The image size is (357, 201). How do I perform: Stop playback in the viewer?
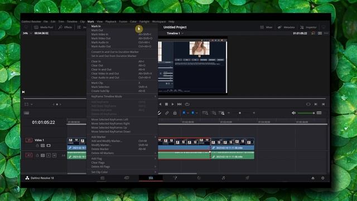pos(166,104)
